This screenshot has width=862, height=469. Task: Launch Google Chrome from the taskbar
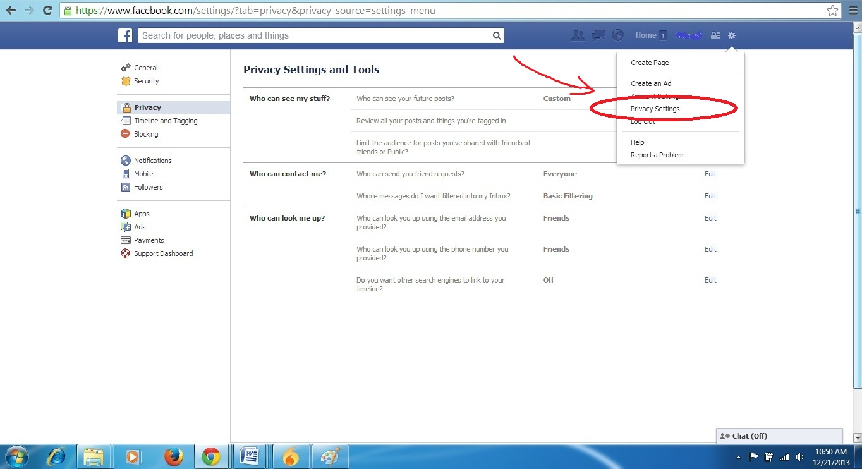212,456
